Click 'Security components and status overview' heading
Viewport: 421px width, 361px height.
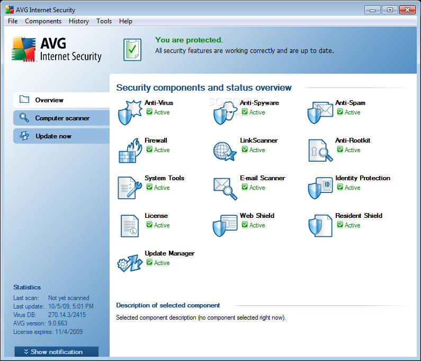[x=204, y=87]
